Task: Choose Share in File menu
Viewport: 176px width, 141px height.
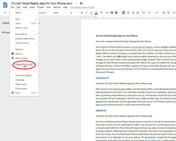Action: tap(24, 13)
